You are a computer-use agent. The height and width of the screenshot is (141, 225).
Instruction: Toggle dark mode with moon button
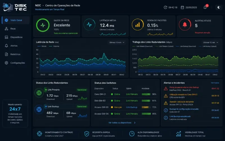coord(219,7)
